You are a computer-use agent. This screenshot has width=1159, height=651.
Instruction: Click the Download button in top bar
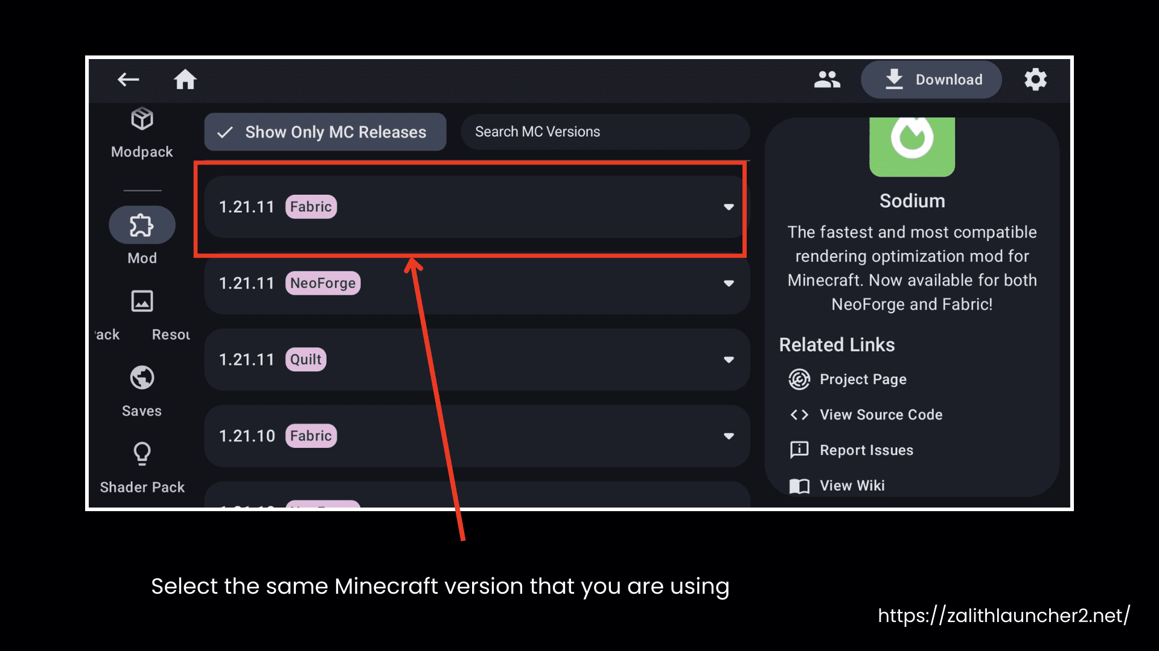931,80
